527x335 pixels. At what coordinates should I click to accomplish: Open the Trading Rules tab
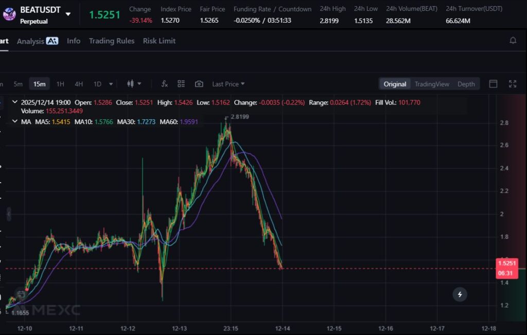pyautogui.click(x=112, y=41)
